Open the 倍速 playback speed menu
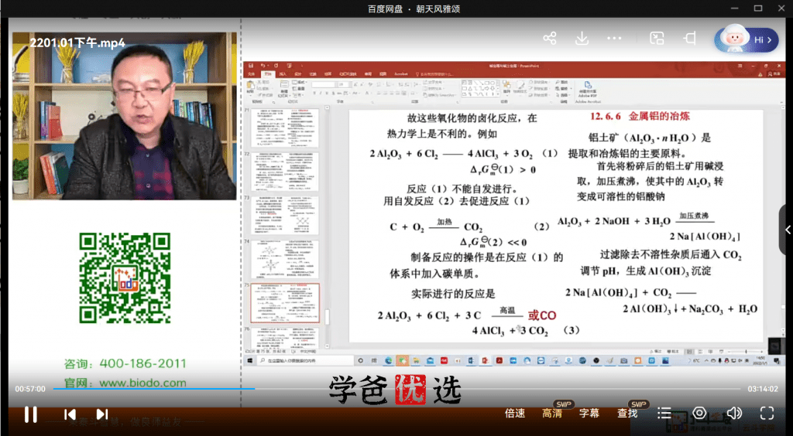The width and height of the screenshot is (793, 436). [x=515, y=414]
